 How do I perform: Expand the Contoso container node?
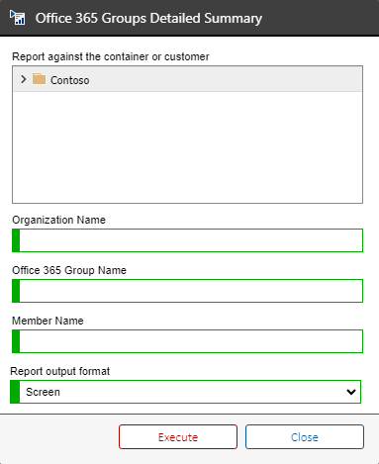click(23, 79)
